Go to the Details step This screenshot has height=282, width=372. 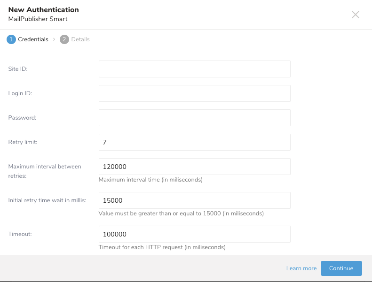coord(80,39)
